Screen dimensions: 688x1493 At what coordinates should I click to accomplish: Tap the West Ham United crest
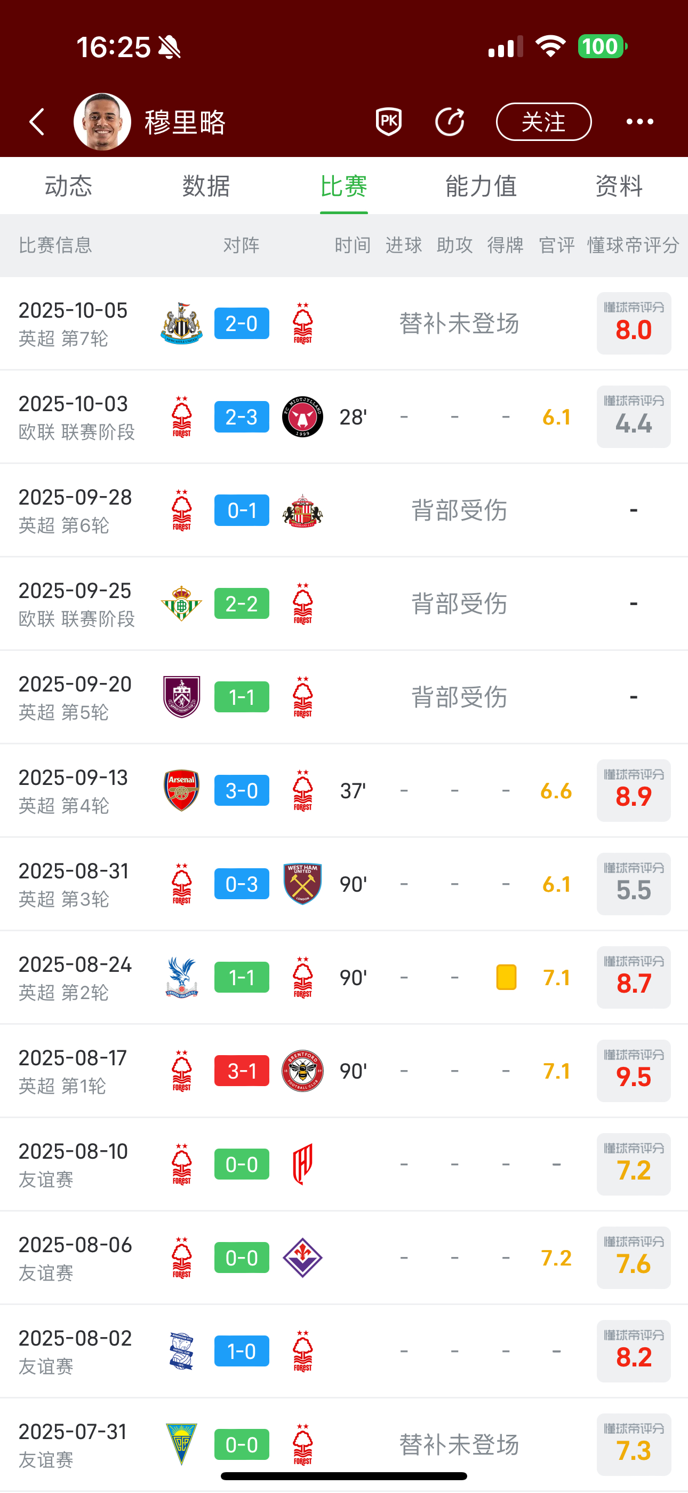point(302,884)
